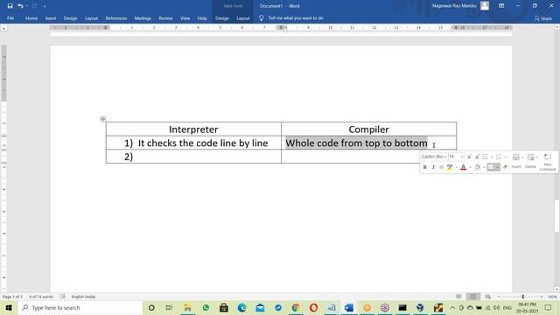560x315 pixels.
Task: Click the word count in the status bar
Action: (41, 297)
